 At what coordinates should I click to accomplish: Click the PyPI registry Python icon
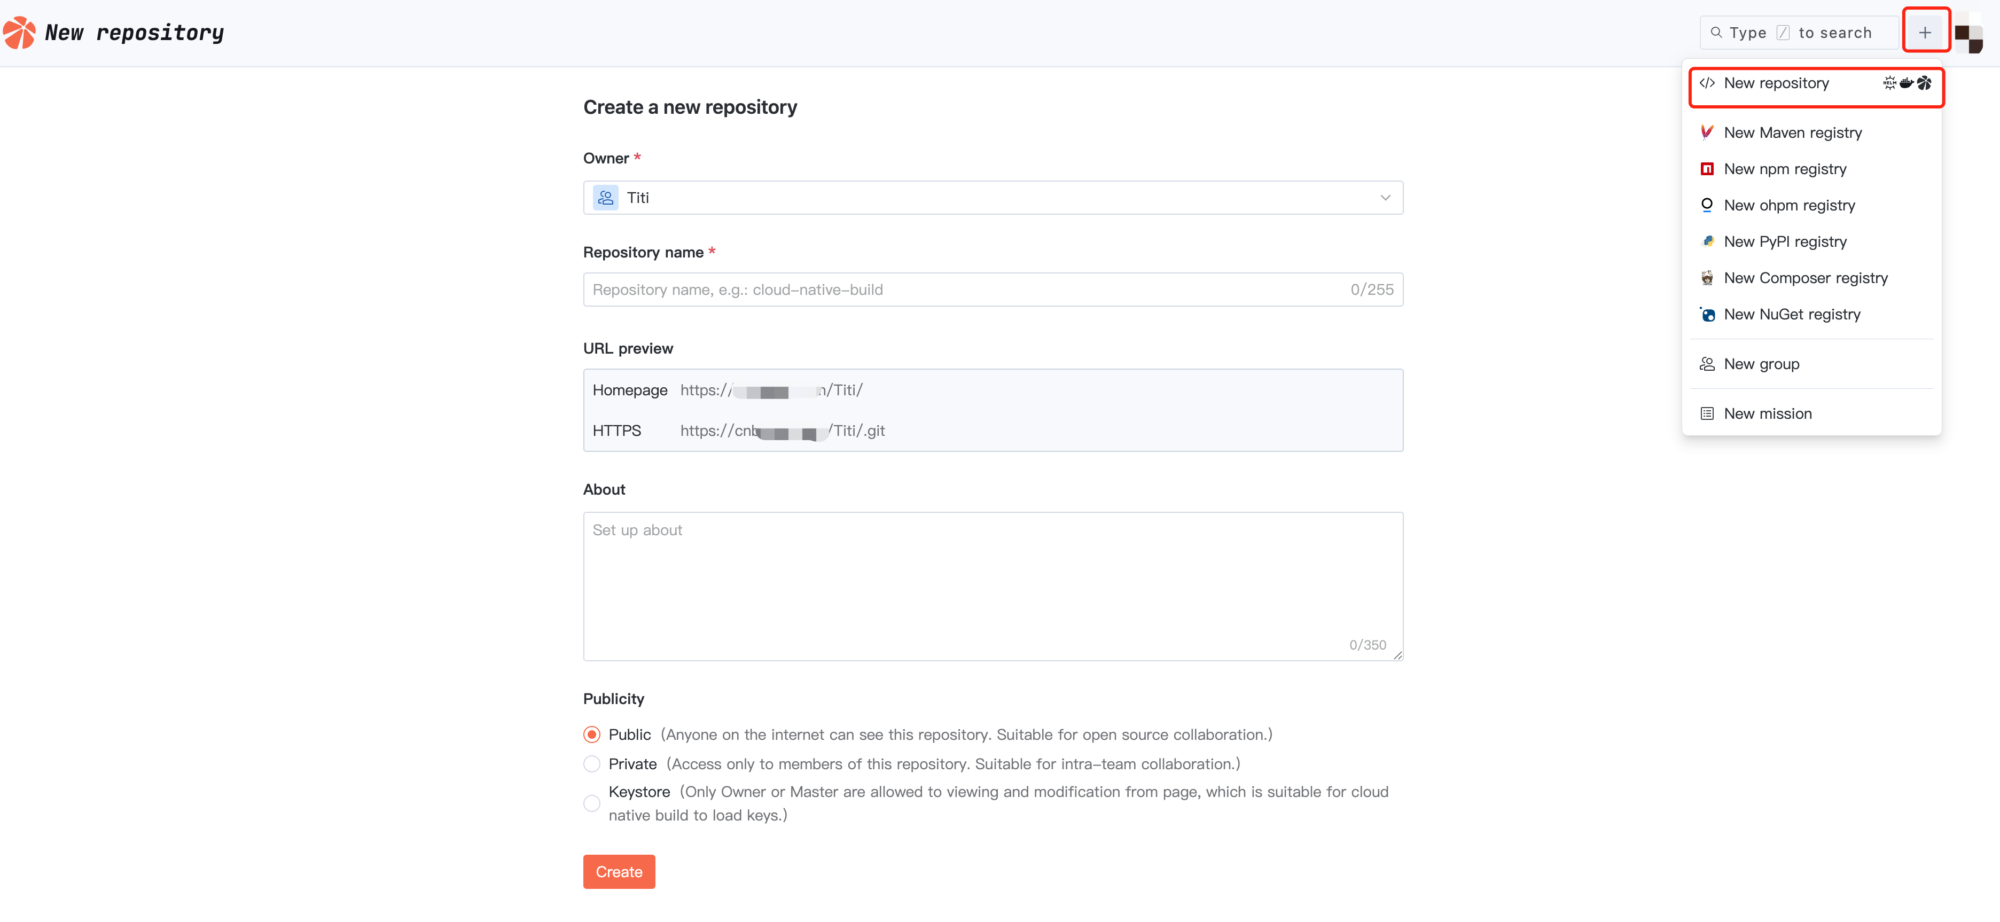click(1707, 241)
